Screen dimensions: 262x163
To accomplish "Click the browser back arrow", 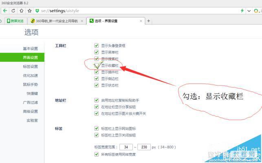I will (x=5, y=11).
